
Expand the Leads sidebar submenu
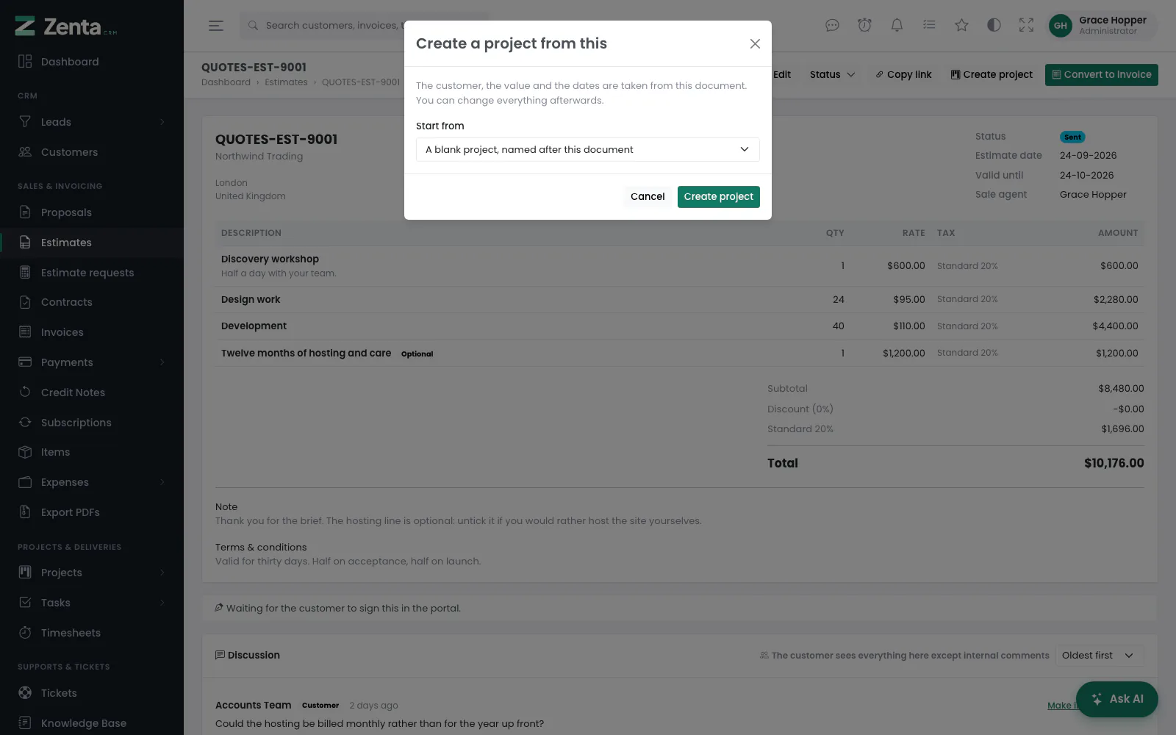point(92,122)
